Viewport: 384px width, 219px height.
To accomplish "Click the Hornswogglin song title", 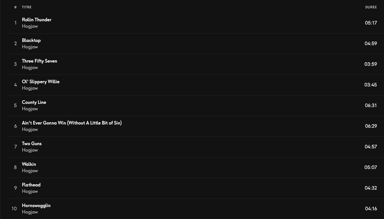I will [x=36, y=205].
